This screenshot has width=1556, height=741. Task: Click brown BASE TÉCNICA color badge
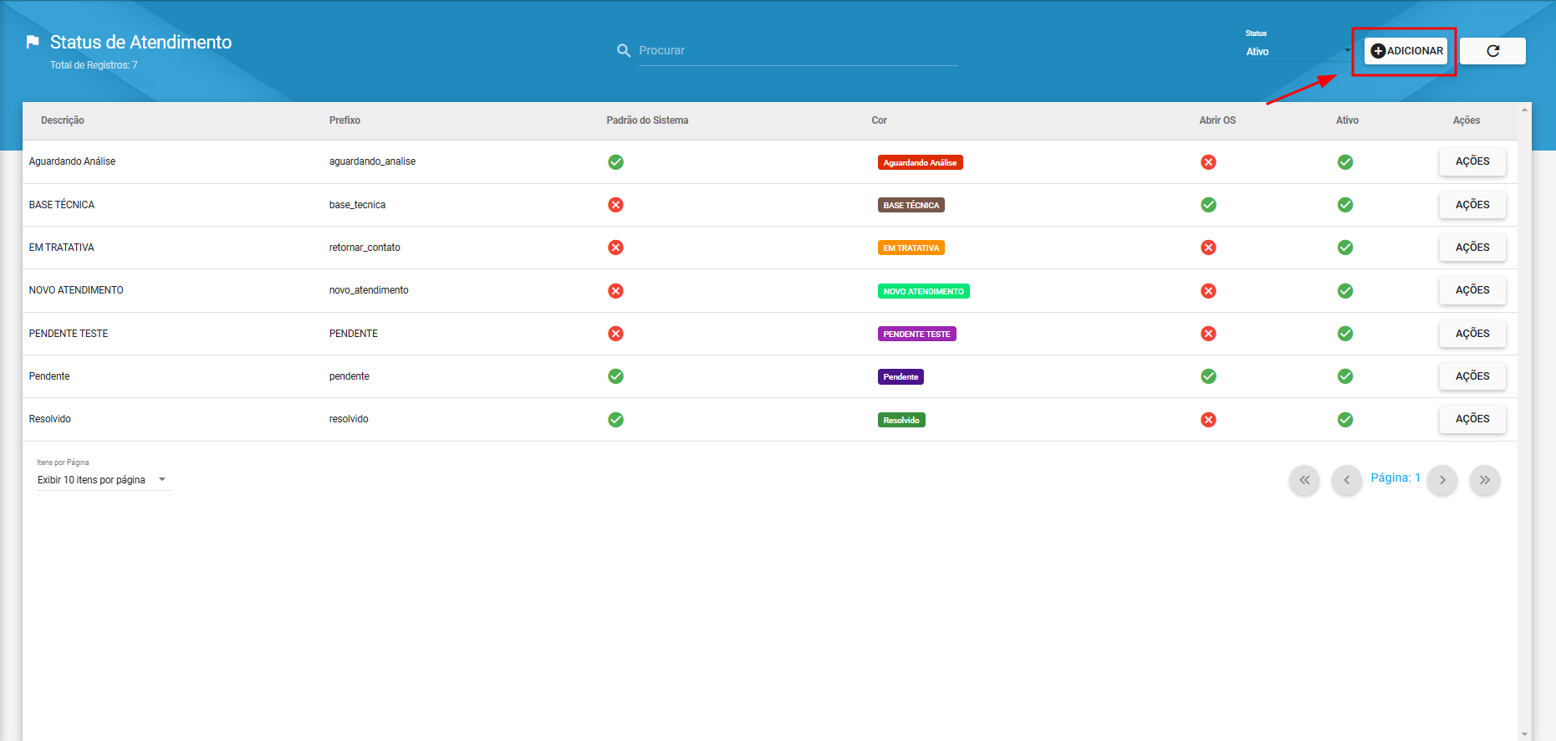point(911,205)
